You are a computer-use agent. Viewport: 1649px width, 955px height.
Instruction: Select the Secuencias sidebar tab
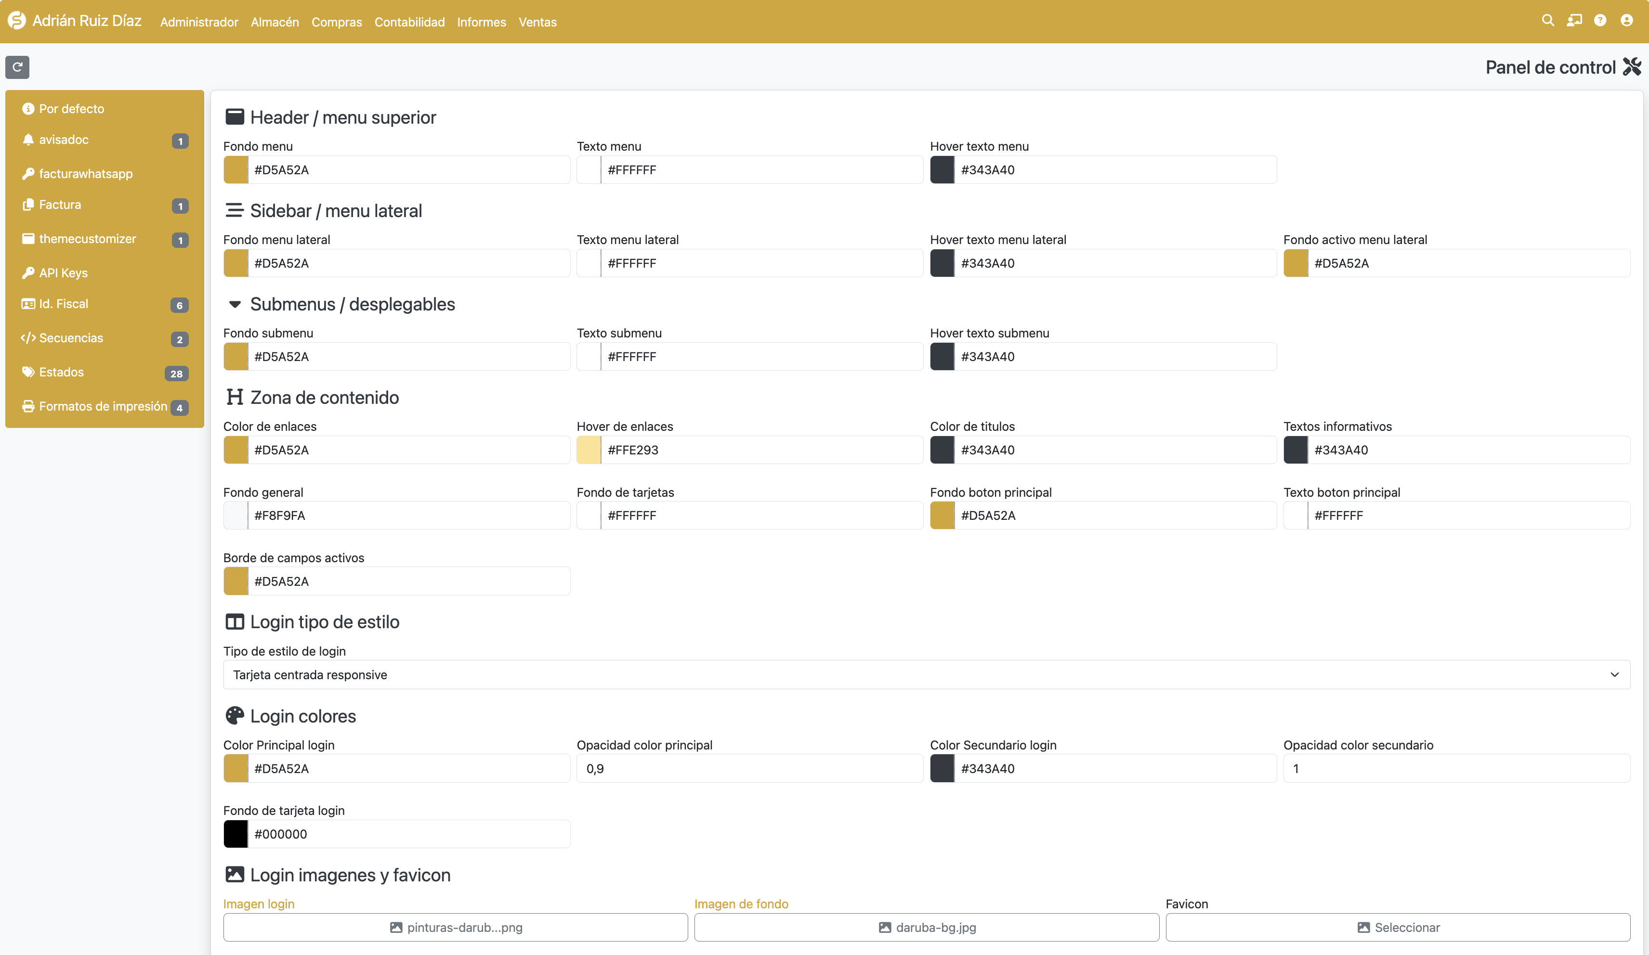pyautogui.click(x=105, y=338)
